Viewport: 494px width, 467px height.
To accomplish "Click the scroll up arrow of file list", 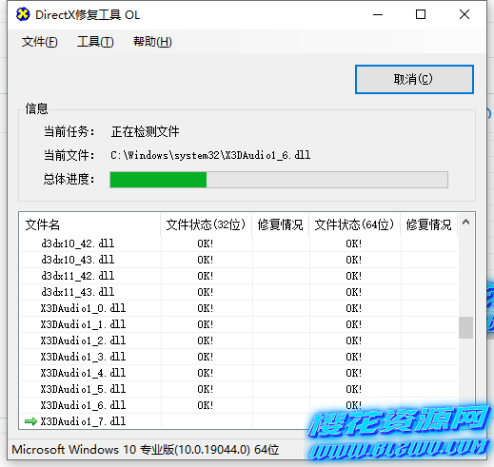I will point(465,223).
